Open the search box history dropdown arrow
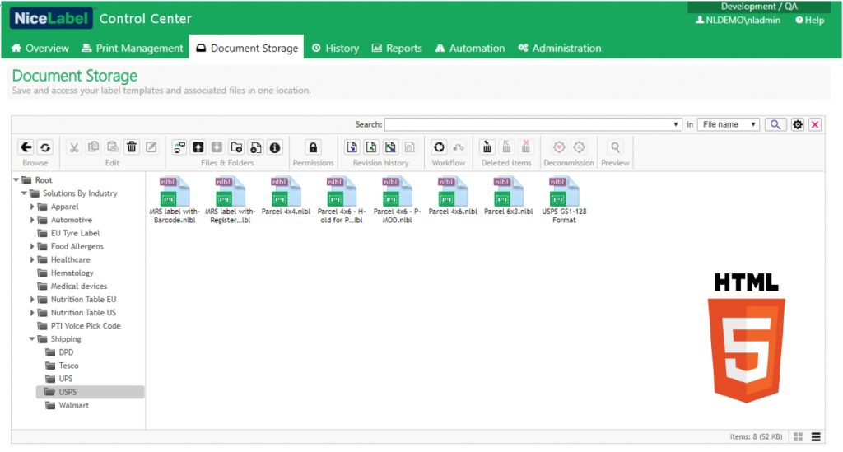Screen dimensions: 843x452 pyautogui.click(x=676, y=124)
